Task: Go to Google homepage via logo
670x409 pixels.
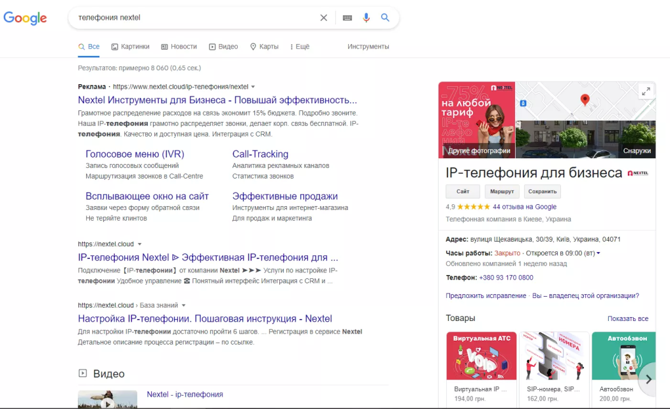Action: click(x=25, y=18)
